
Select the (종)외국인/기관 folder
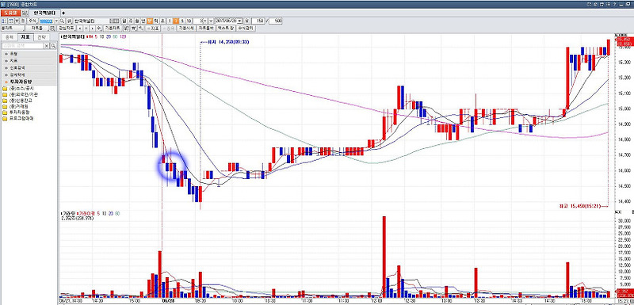(21, 94)
